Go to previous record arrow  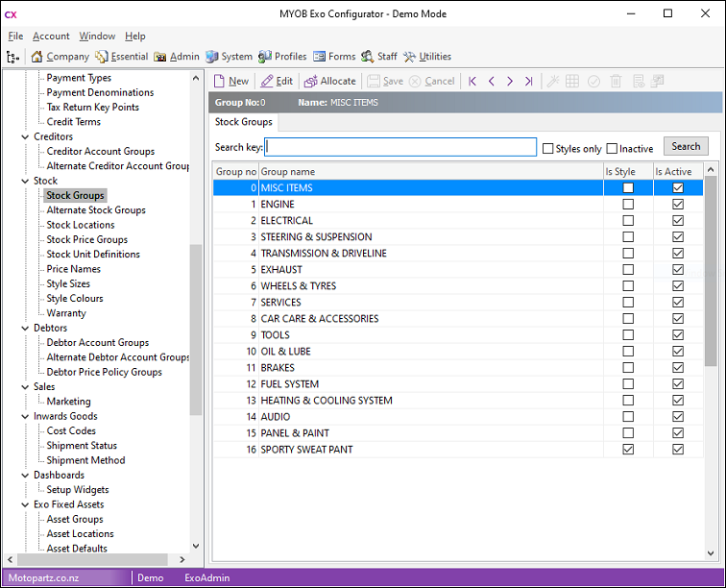(x=492, y=82)
